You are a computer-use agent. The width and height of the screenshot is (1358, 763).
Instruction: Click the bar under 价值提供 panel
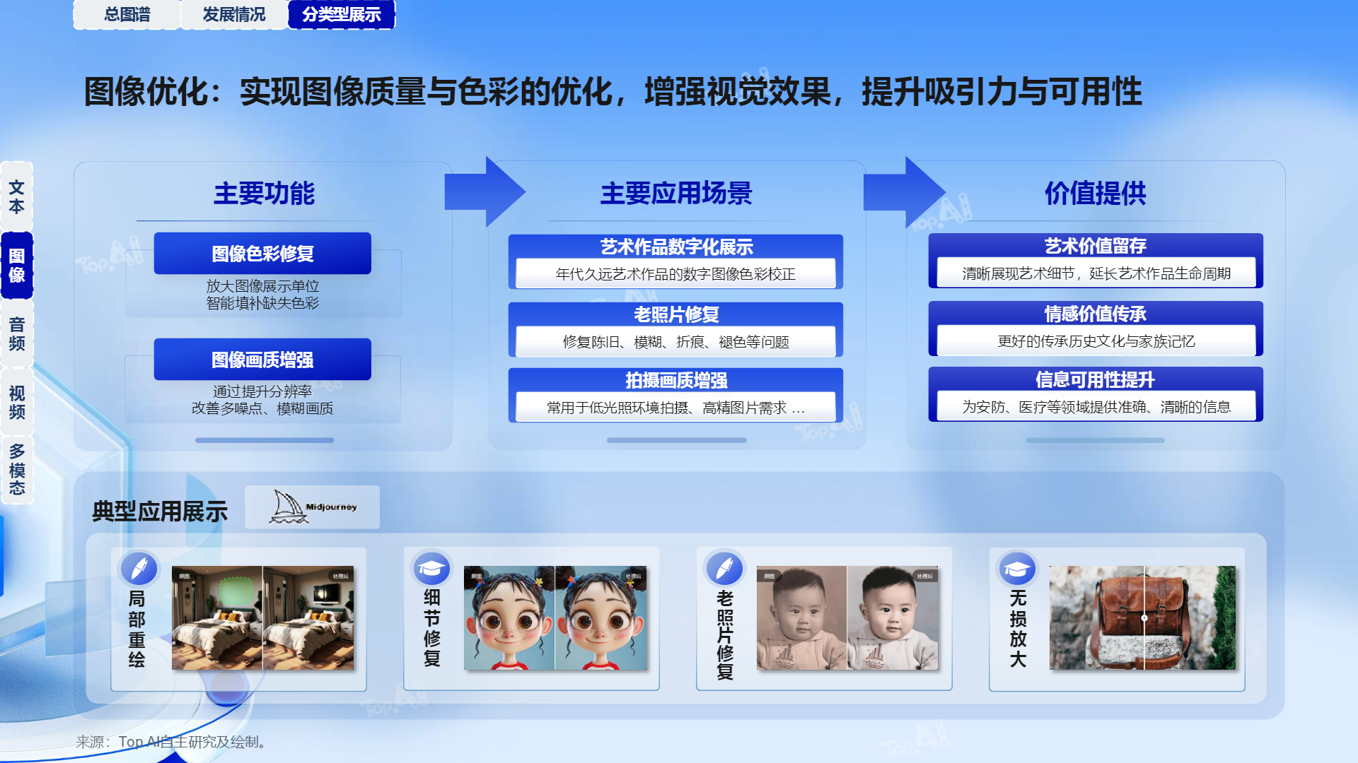click(1095, 440)
